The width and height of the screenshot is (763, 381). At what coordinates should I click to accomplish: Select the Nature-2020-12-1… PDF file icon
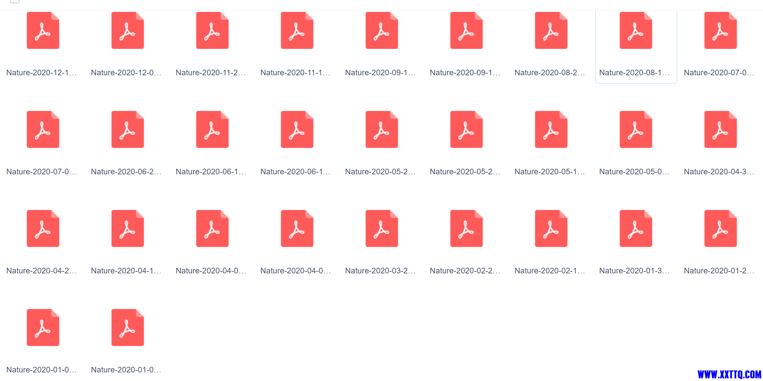43,30
